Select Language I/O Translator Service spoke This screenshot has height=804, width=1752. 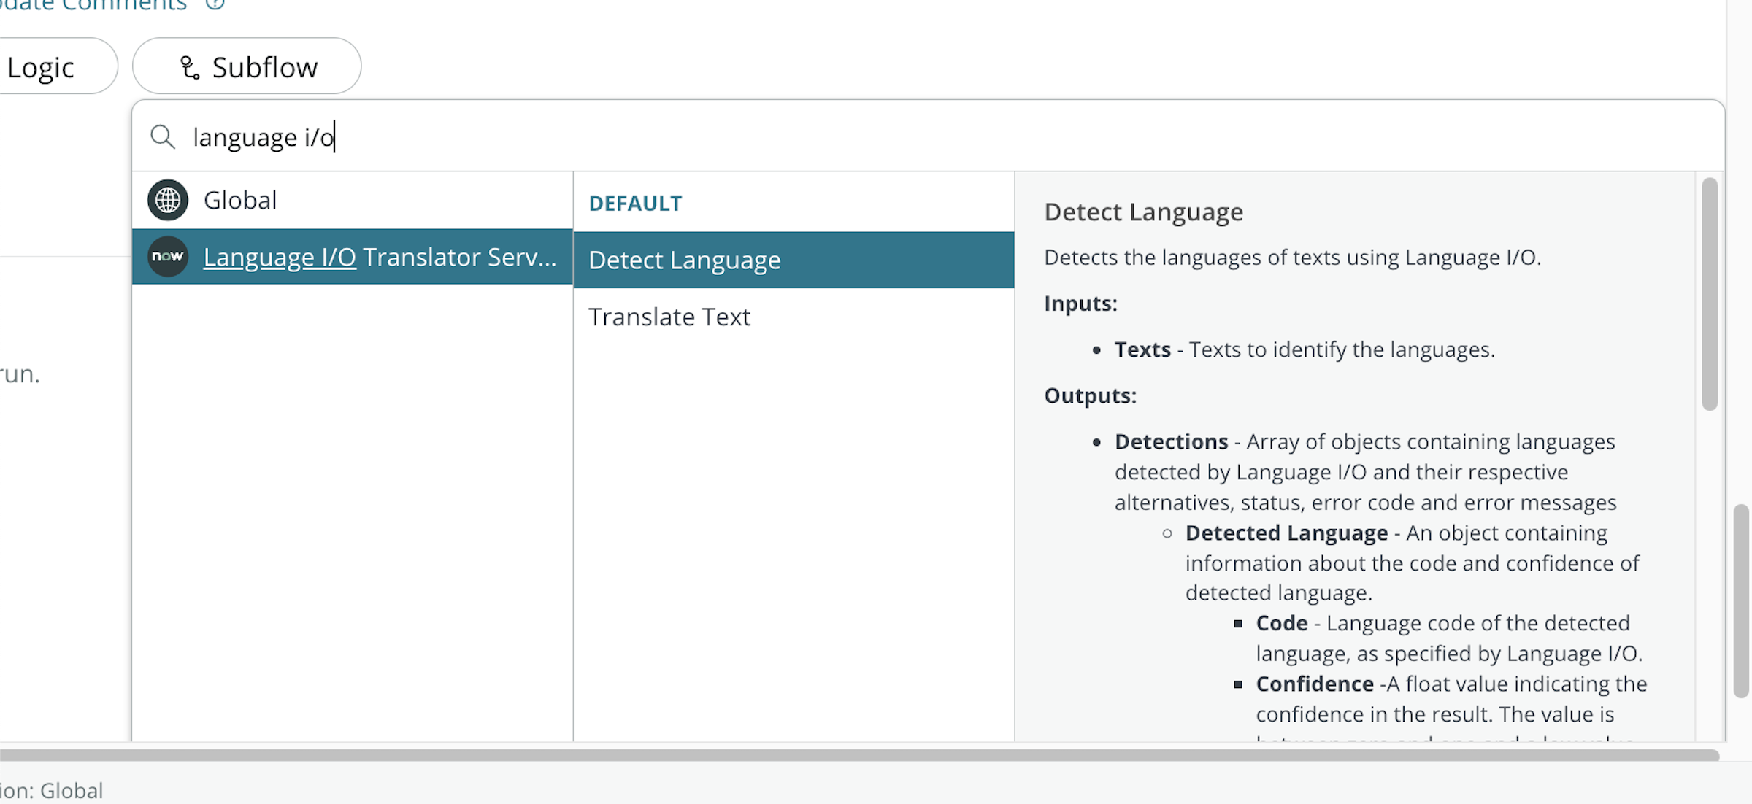[x=380, y=257]
